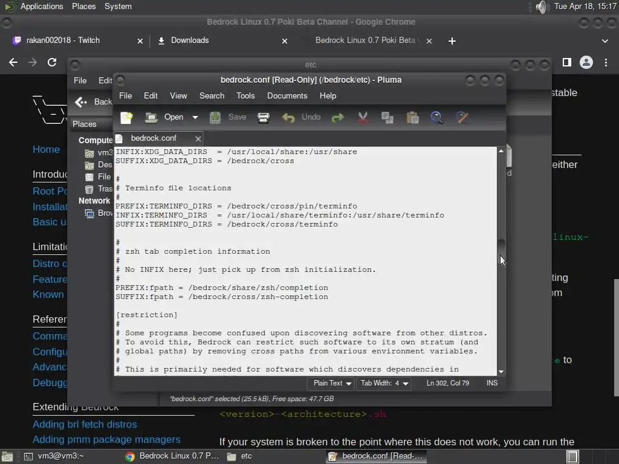The image size is (619, 464).
Task: Click the Paste clipboard icon
Action: 412,117
